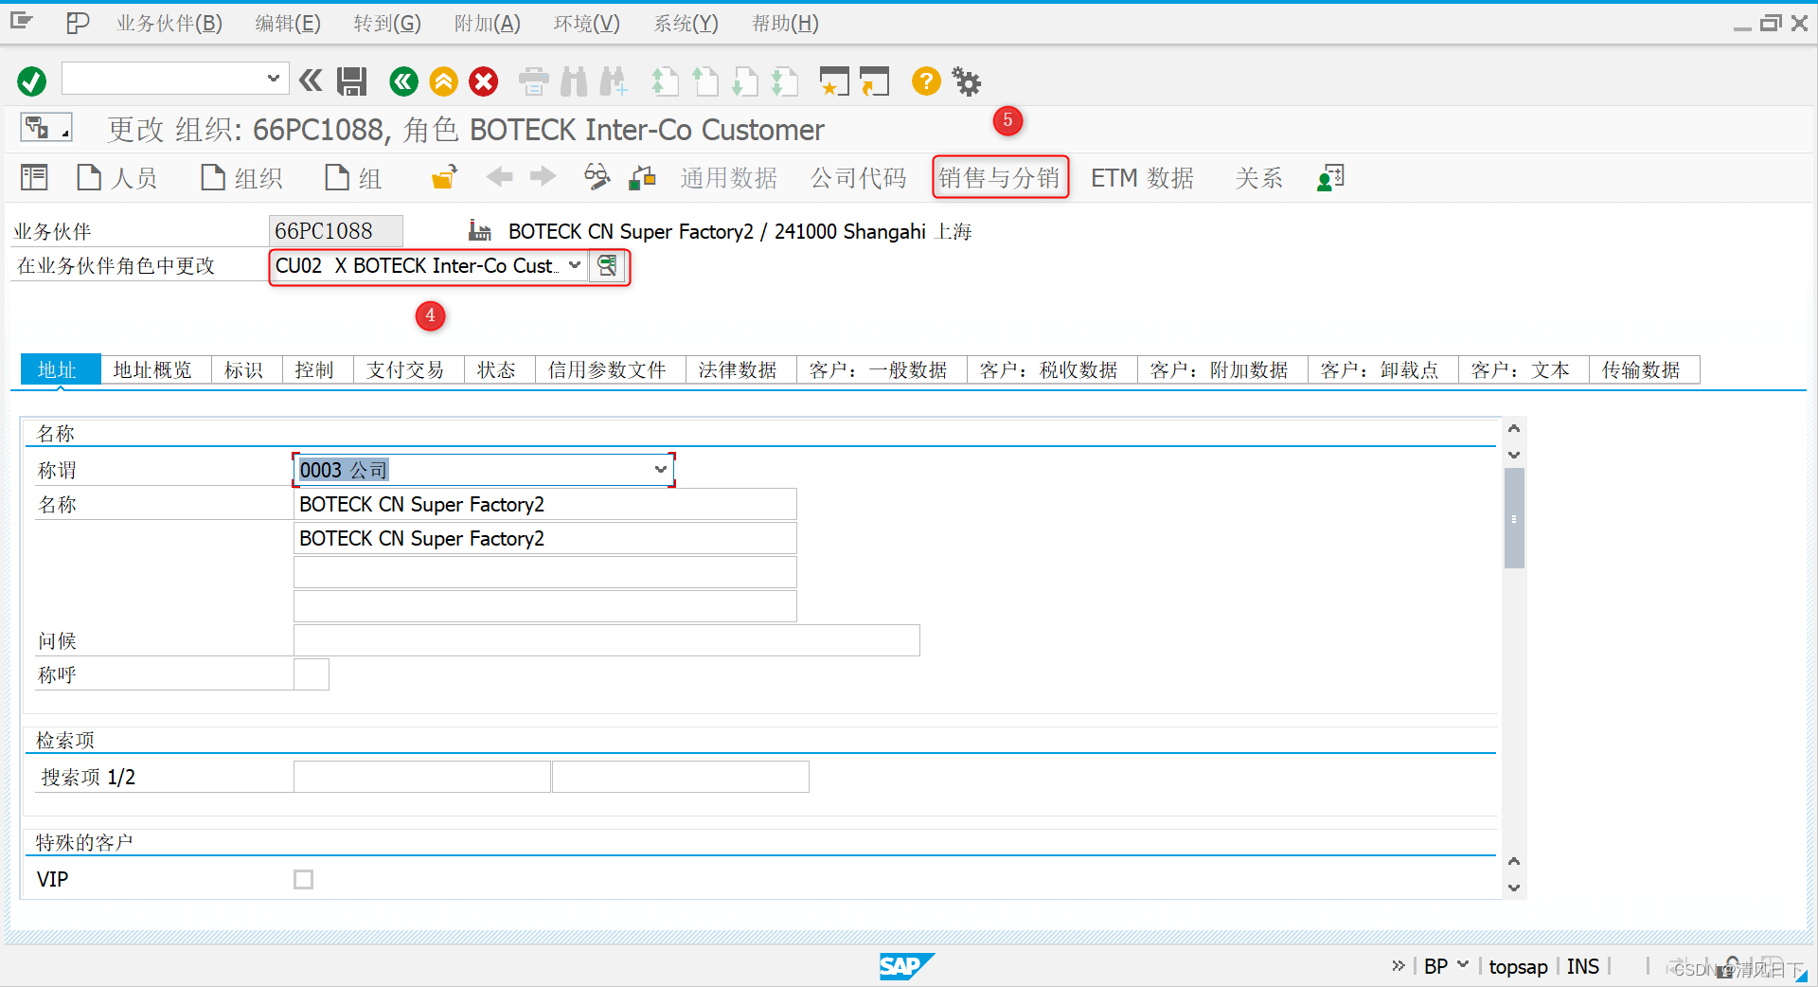
Task: Open the 附加(A) menu
Action: pyautogui.click(x=487, y=24)
